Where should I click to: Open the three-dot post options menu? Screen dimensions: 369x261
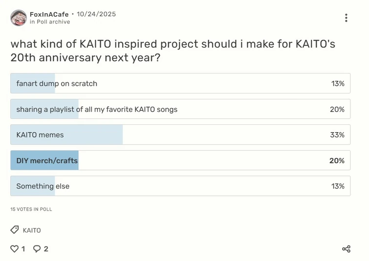coord(346,18)
